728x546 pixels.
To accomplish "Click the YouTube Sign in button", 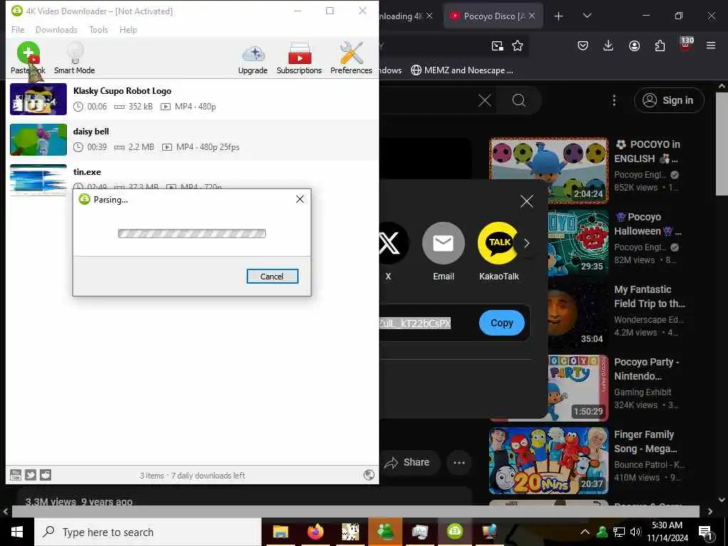I will point(669,100).
